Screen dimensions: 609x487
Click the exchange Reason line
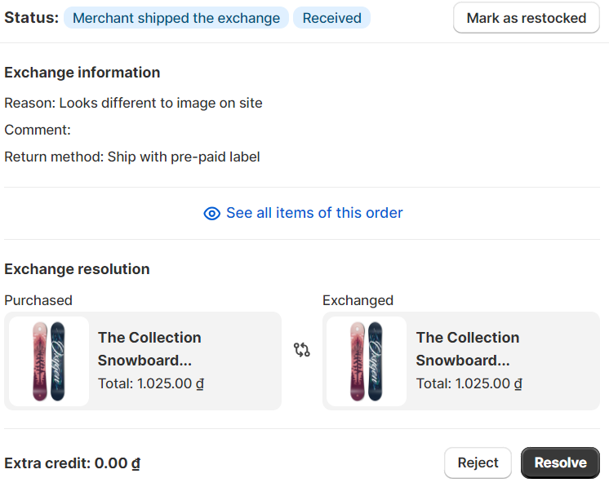click(133, 103)
